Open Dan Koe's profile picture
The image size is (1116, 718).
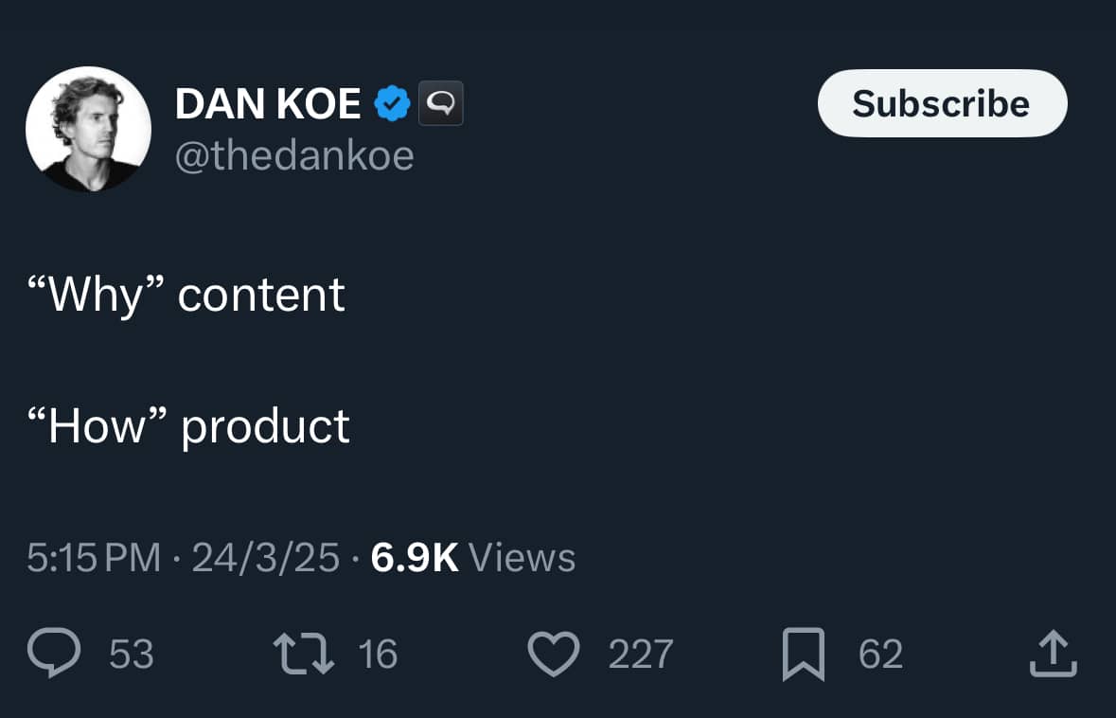88,129
